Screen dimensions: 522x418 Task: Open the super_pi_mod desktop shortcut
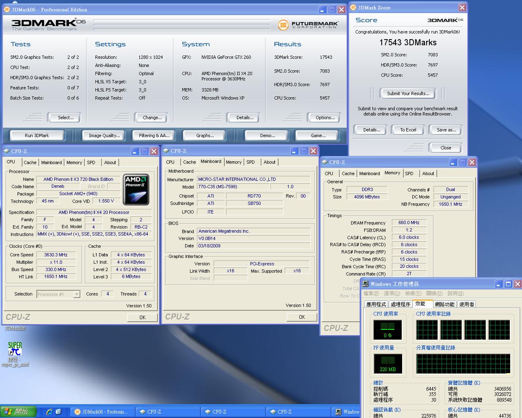[x=15, y=354]
